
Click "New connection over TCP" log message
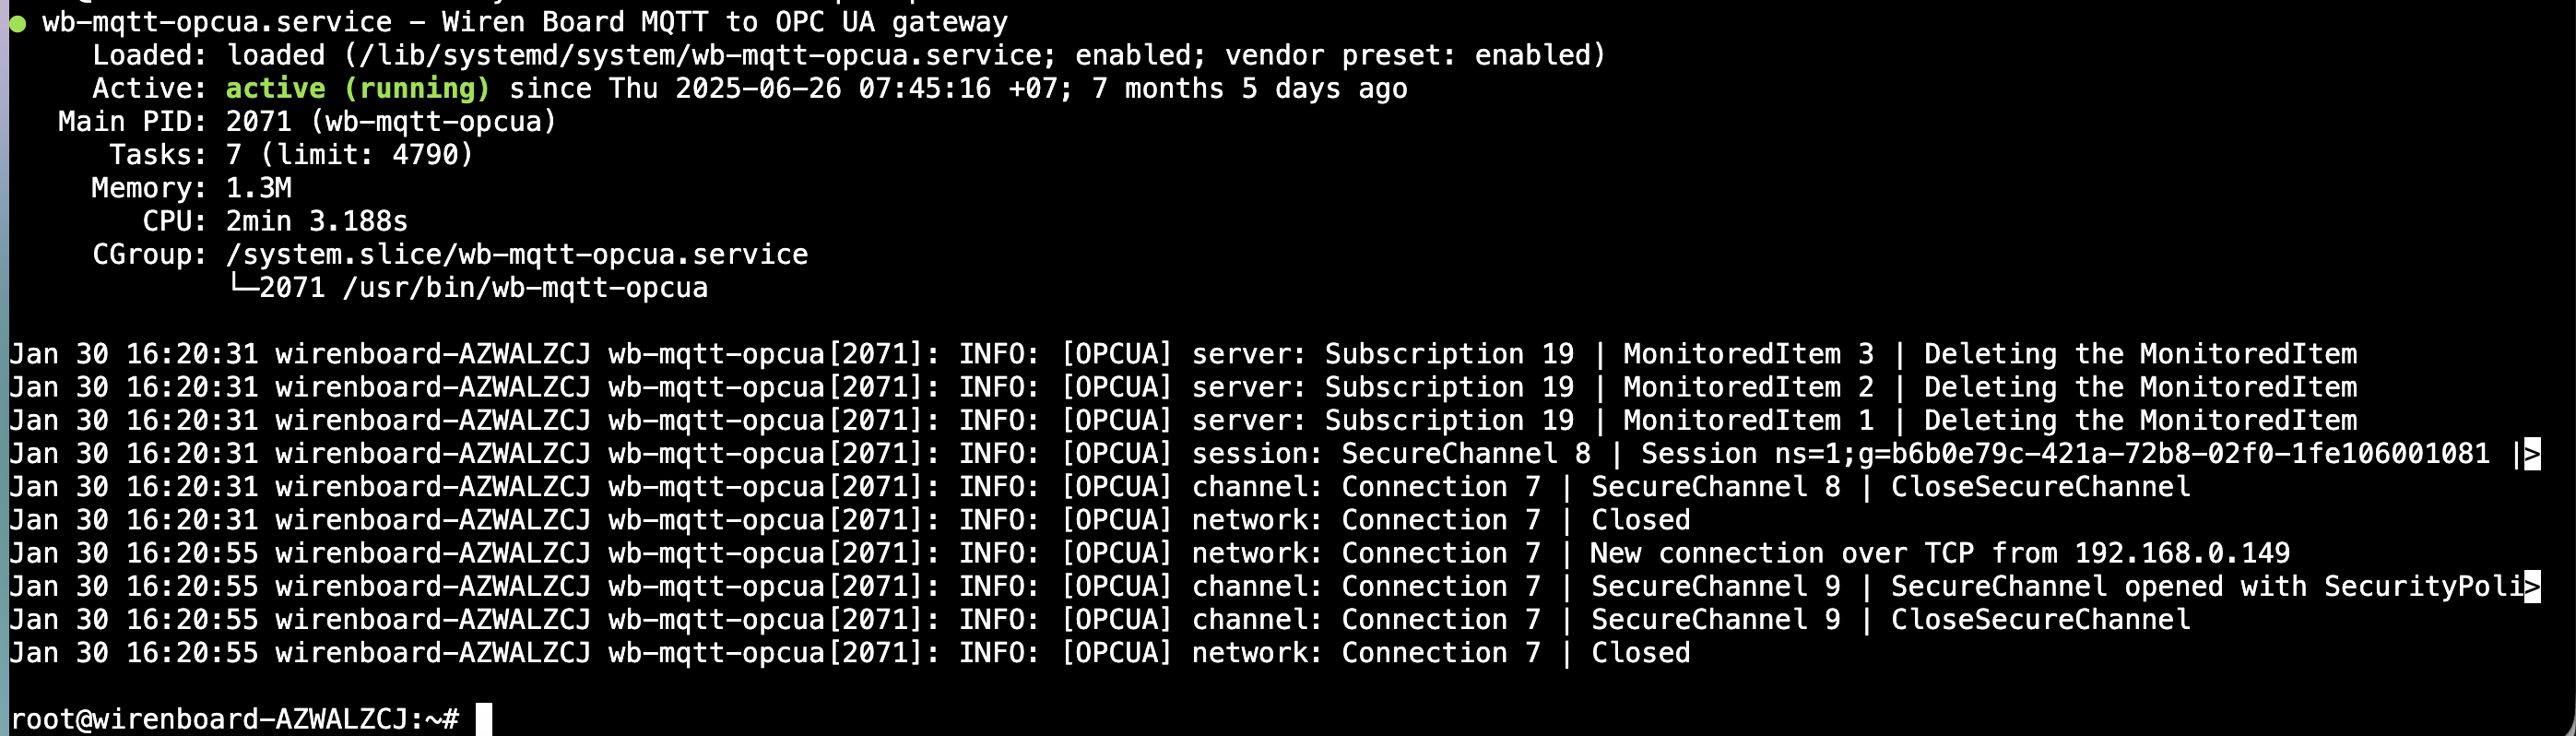tap(1781, 553)
